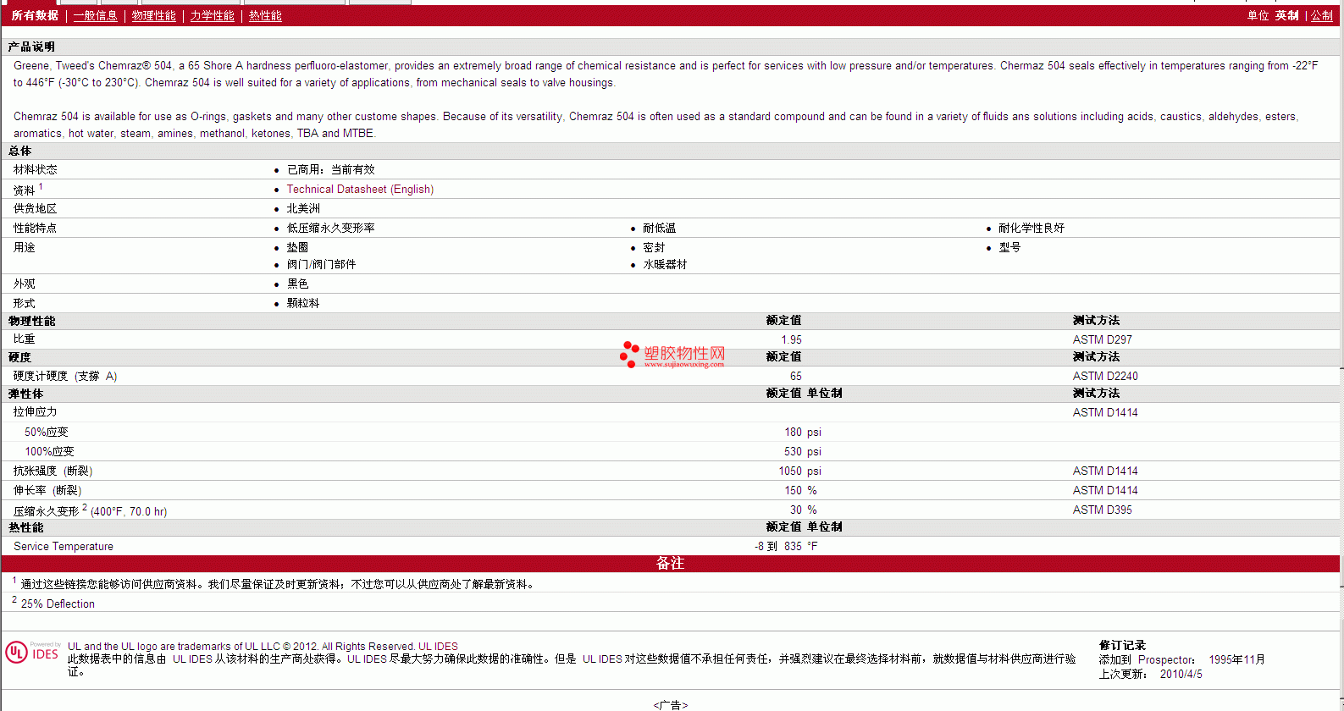The width and height of the screenshot is (1344, 711).
Task: Click the 530 psi value
Action: tap(803, 451)
